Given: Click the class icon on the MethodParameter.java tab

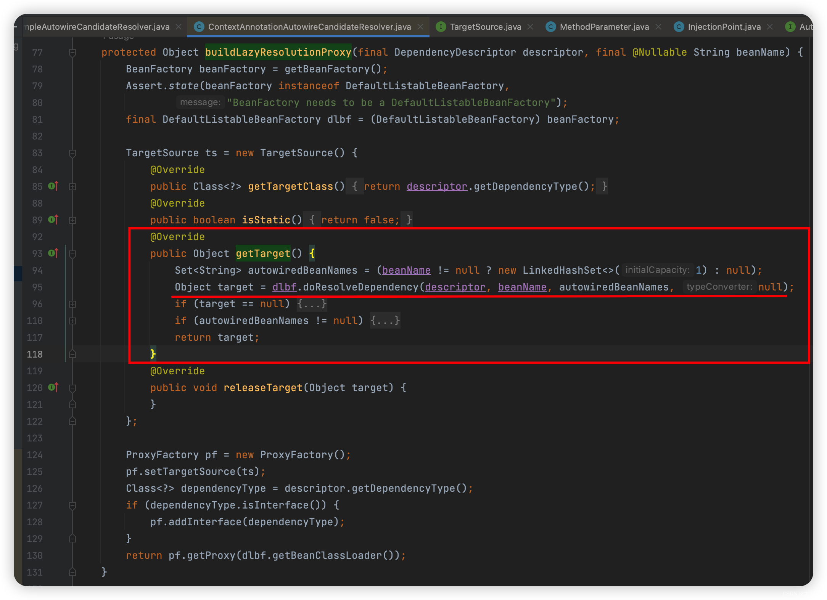Looking at the screenshot, I should [x=550, y=27].
